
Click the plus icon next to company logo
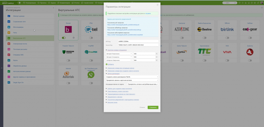coord(20,3)
